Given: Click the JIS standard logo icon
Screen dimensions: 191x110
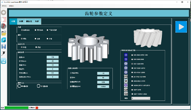Looking at the screenshot, I should pyautogui.click(x=126, y=76).
